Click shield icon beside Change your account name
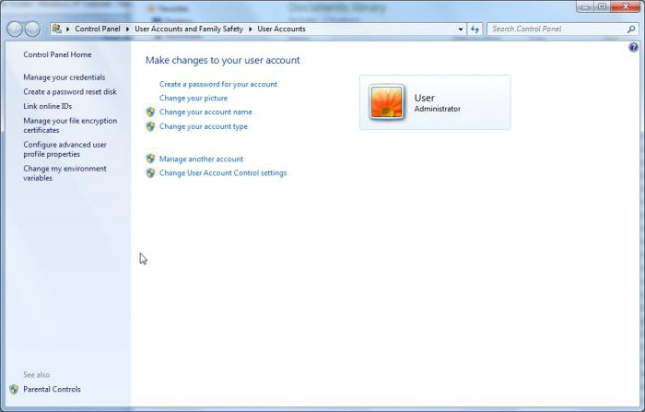Image resolution: width=645 pixels, height=412 pixels. point(150,112)
